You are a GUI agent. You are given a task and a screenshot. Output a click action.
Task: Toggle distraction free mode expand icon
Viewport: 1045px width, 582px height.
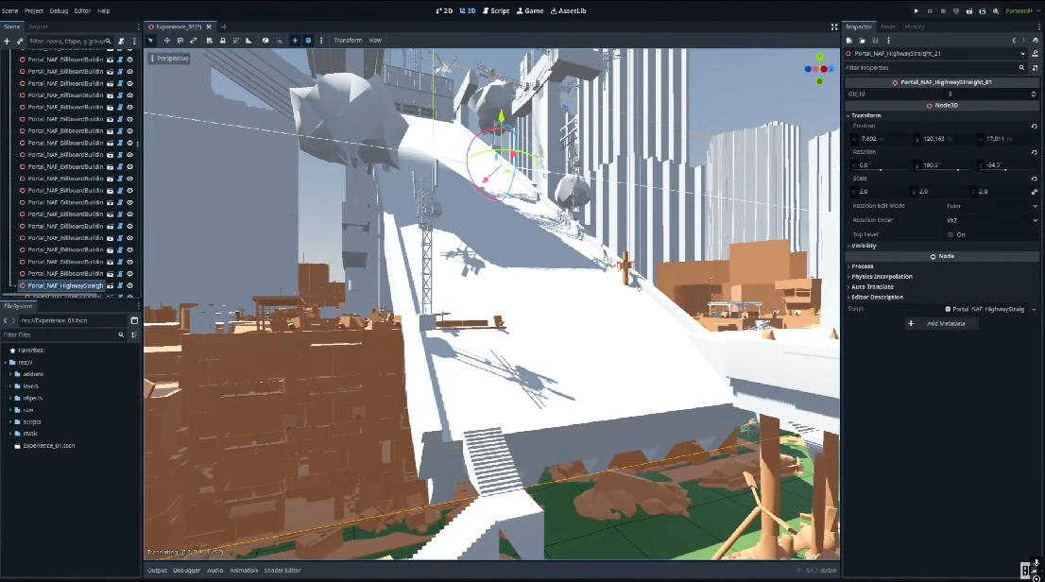click(x=833, y=26)
